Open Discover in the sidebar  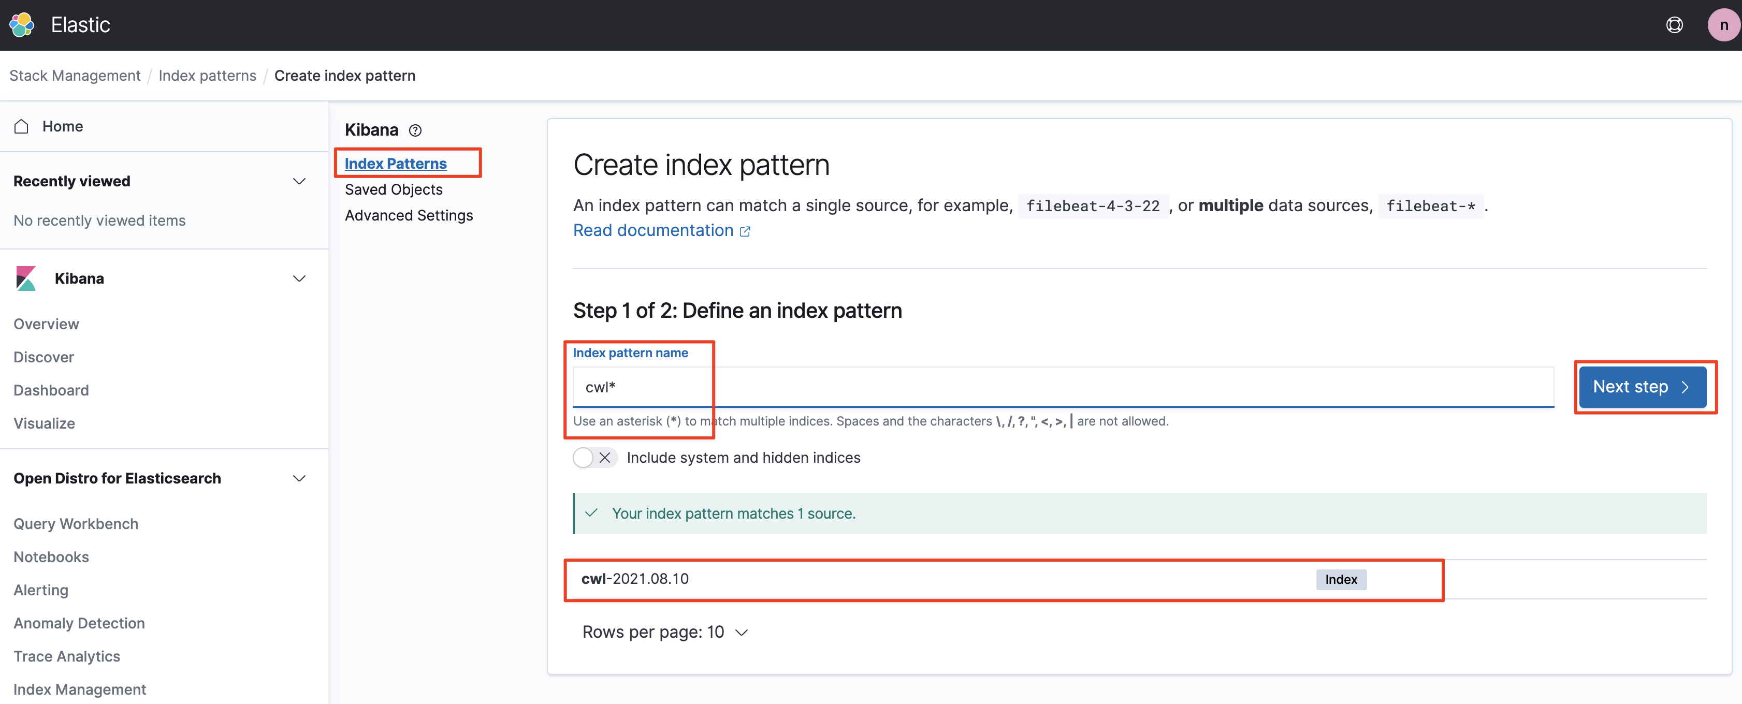[44, 357]
